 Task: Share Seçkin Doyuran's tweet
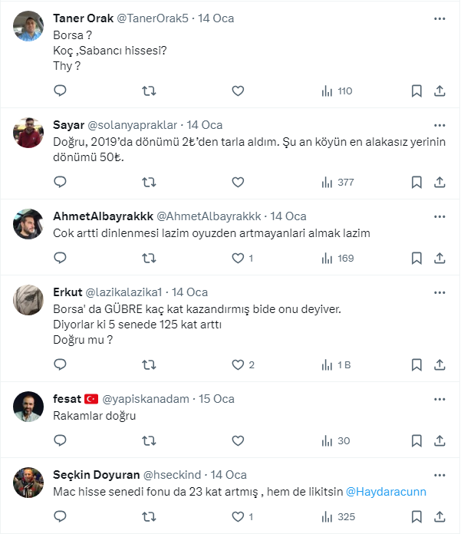click(440, 516)
